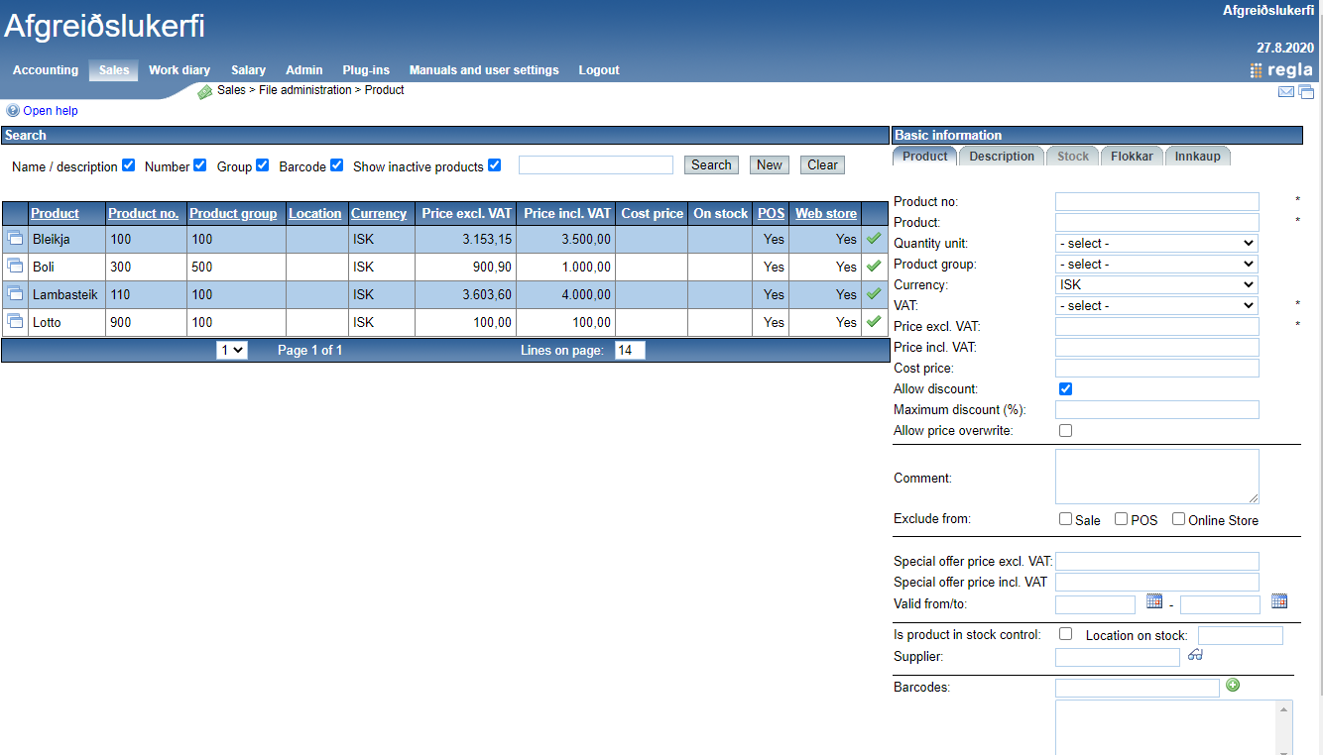Toggle Group search checkbox
The height and width of the screenshot is (755, 1323).
(262, 165)
